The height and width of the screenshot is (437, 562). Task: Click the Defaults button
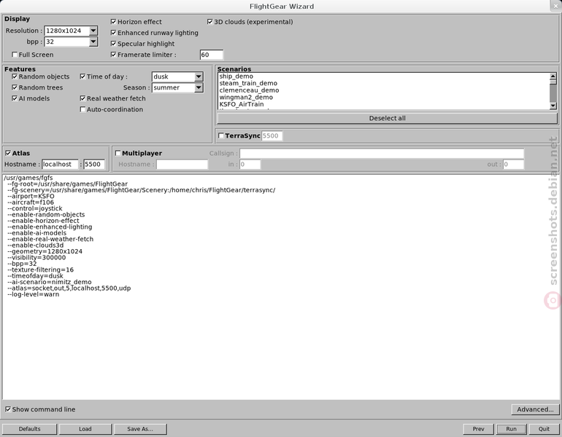(30, 429)
